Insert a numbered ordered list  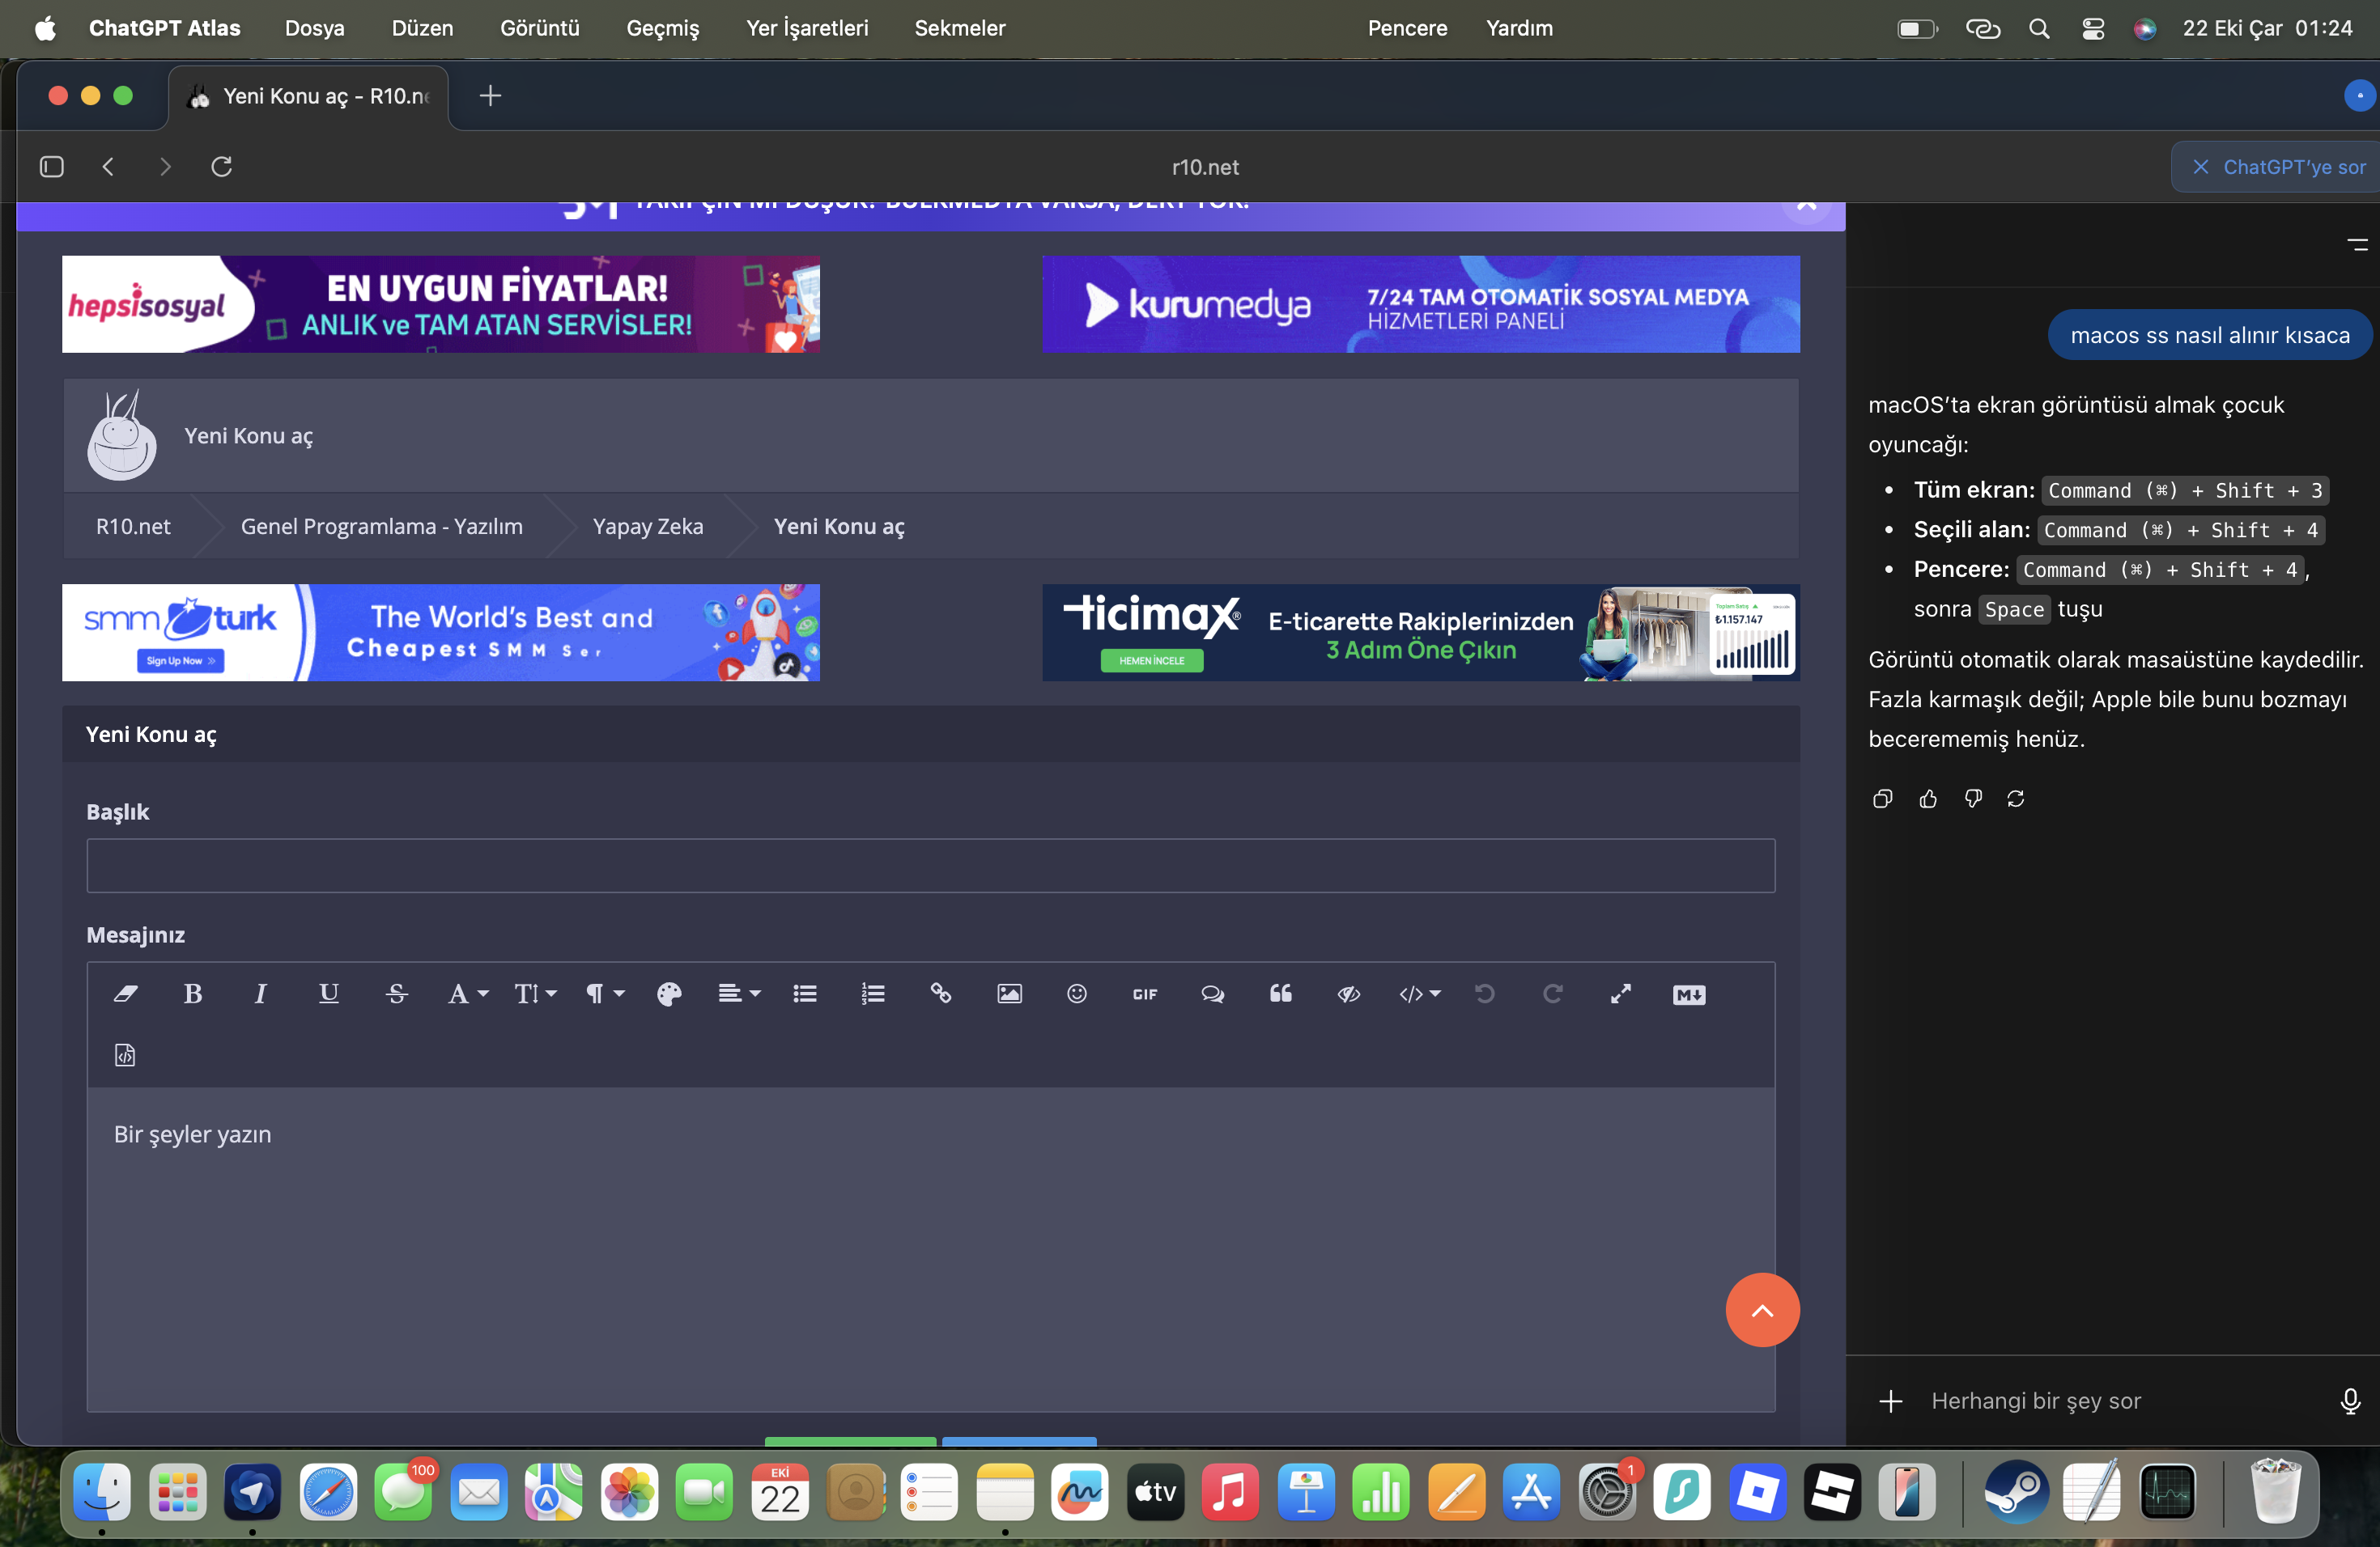873,994
